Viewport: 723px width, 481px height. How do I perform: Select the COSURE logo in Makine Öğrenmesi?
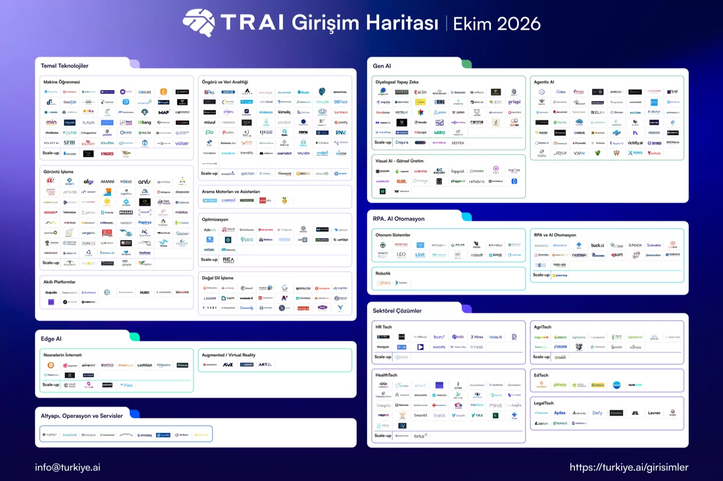145,92
